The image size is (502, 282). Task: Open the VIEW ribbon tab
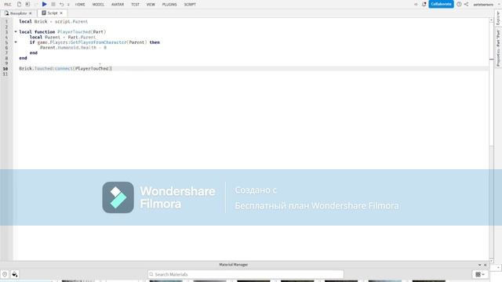(151, 5)
